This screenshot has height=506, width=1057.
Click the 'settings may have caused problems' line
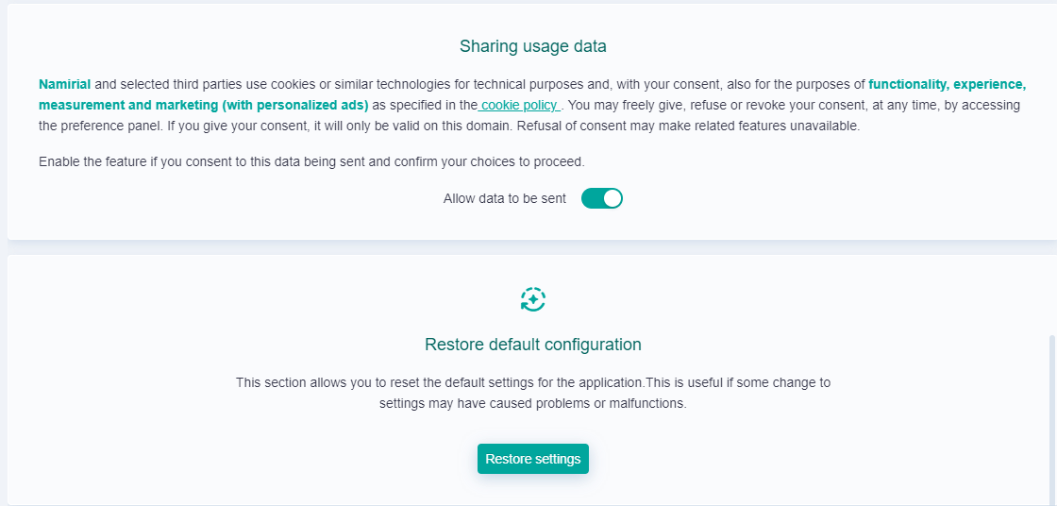533,403
